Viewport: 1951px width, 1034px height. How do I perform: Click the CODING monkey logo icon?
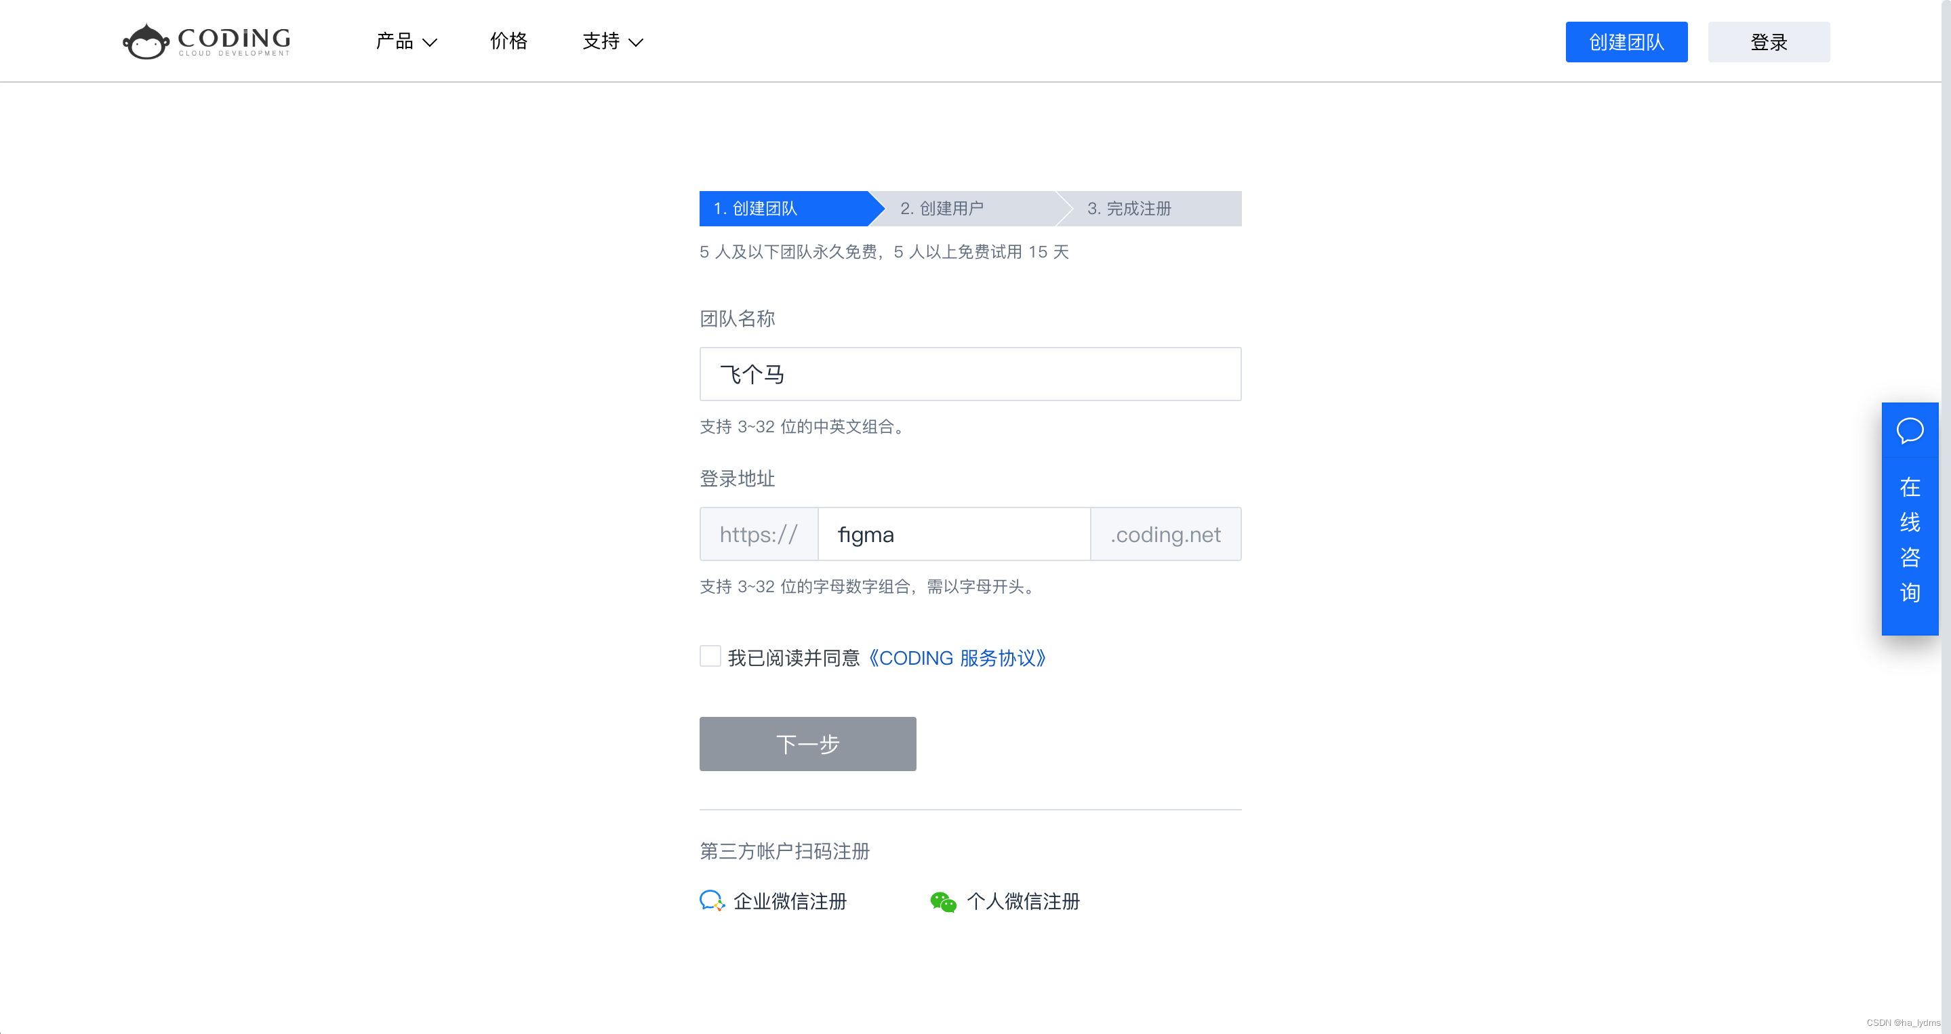click(x=146, y=41)
